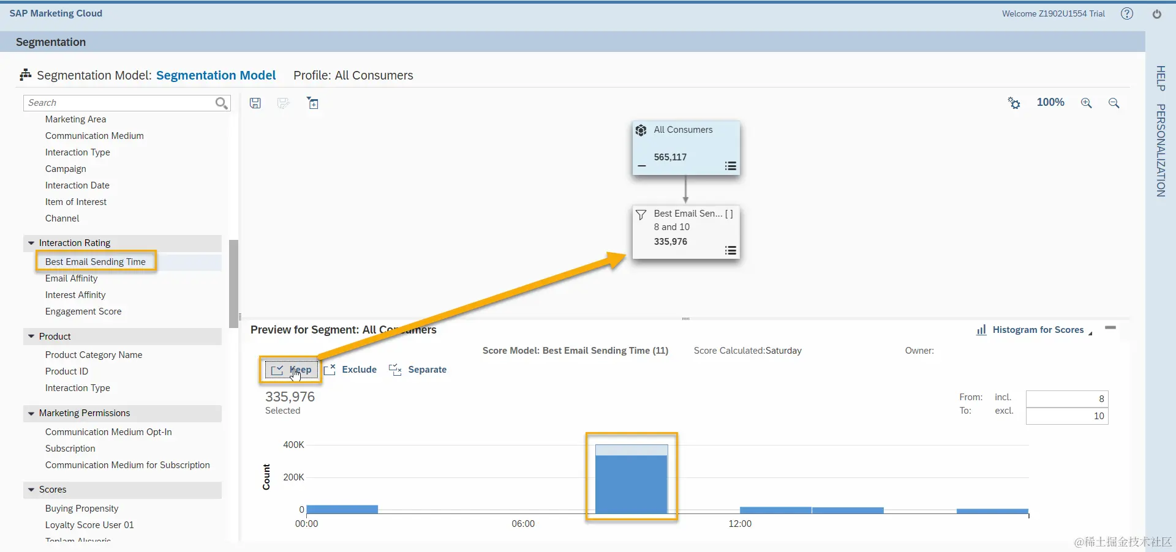Click the Save segmentation model icon
The width and height of the screenshot is (1176, 552).
coord(255,103)
